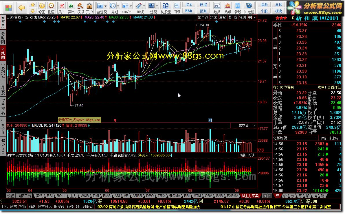Select the 画线 draw-line pencil icon

click(139, 8)
